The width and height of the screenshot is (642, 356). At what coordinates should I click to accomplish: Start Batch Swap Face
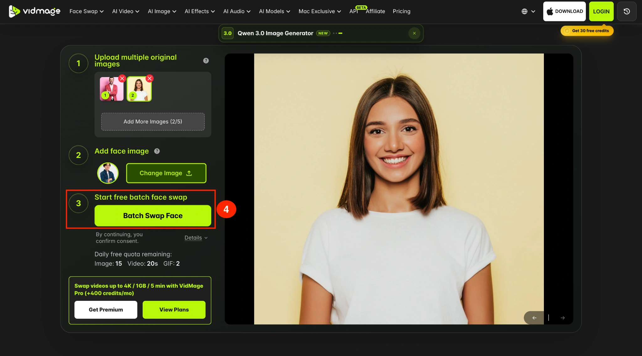click(x=153, y=216)
